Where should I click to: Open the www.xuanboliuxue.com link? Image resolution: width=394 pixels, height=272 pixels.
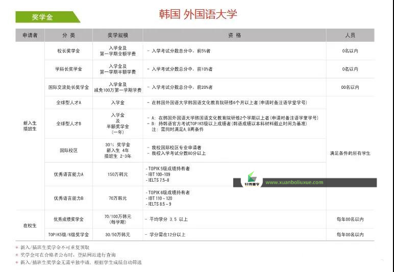[294, 182]
